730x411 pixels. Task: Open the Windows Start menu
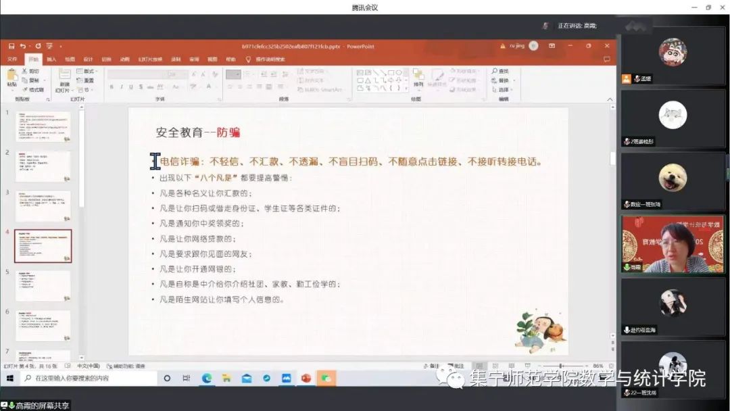[10, 378]
